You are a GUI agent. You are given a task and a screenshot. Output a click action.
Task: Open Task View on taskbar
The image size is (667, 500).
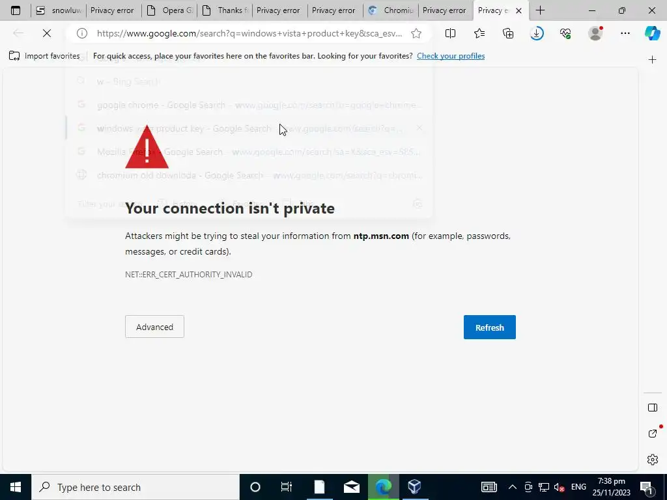click(287, 487)
